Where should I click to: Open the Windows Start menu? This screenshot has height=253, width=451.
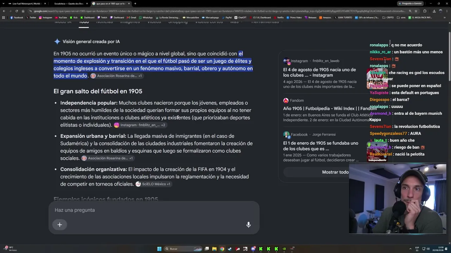(x=159, y=249)
